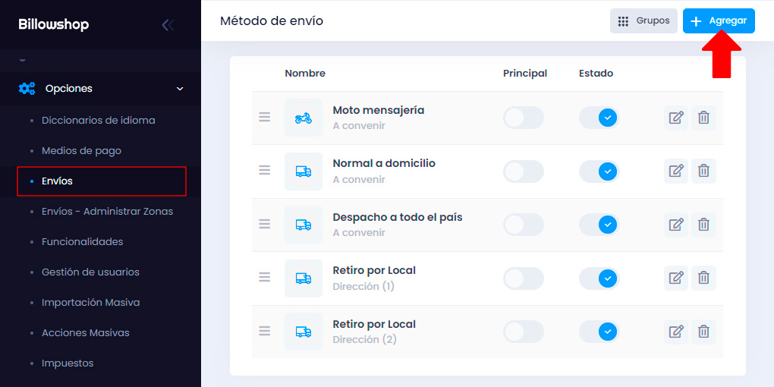Open Medios de pago in sidebar
The height and width of the screenshot is (387, 774).
[81, 150]
